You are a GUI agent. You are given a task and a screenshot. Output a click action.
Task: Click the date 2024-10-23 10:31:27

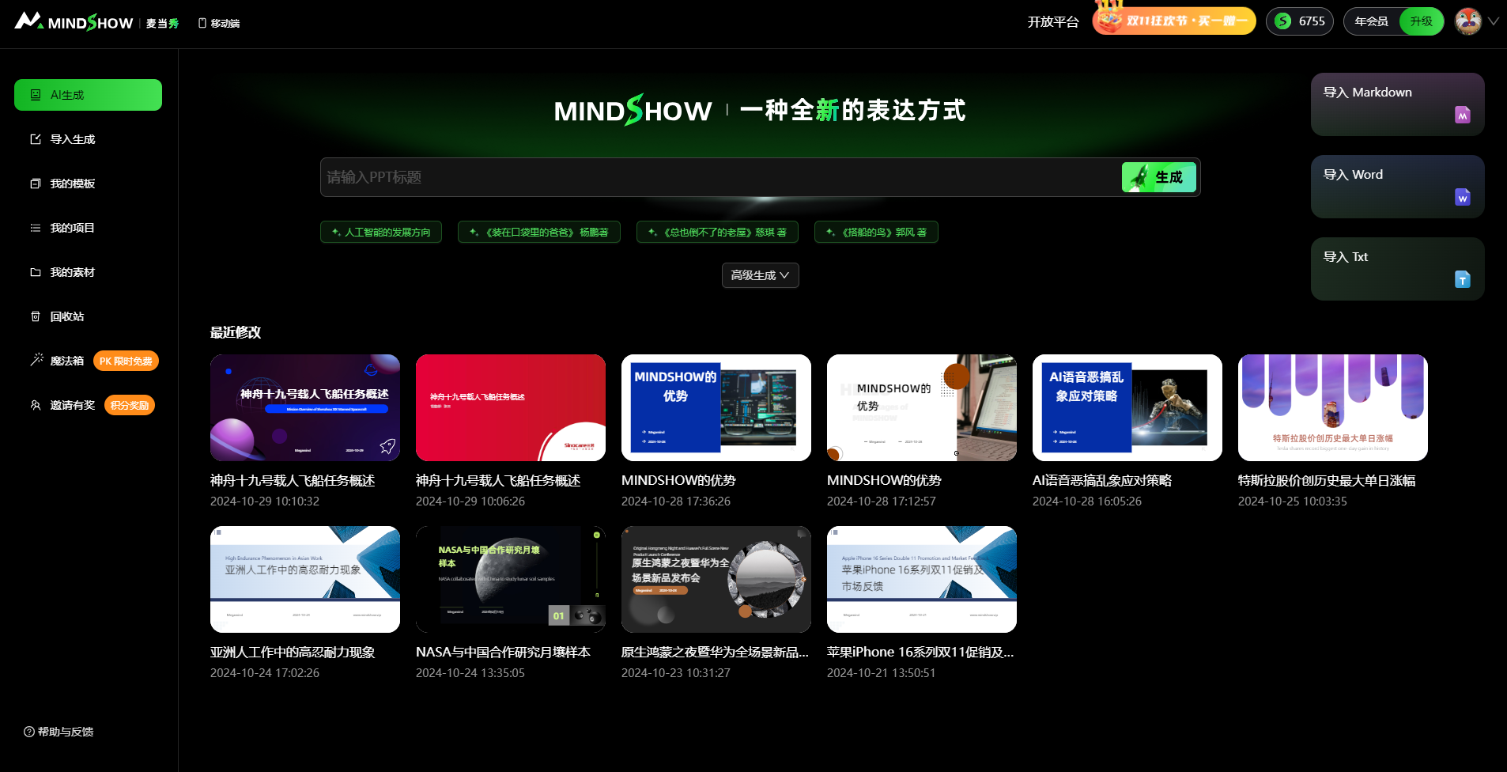point(676,673)
